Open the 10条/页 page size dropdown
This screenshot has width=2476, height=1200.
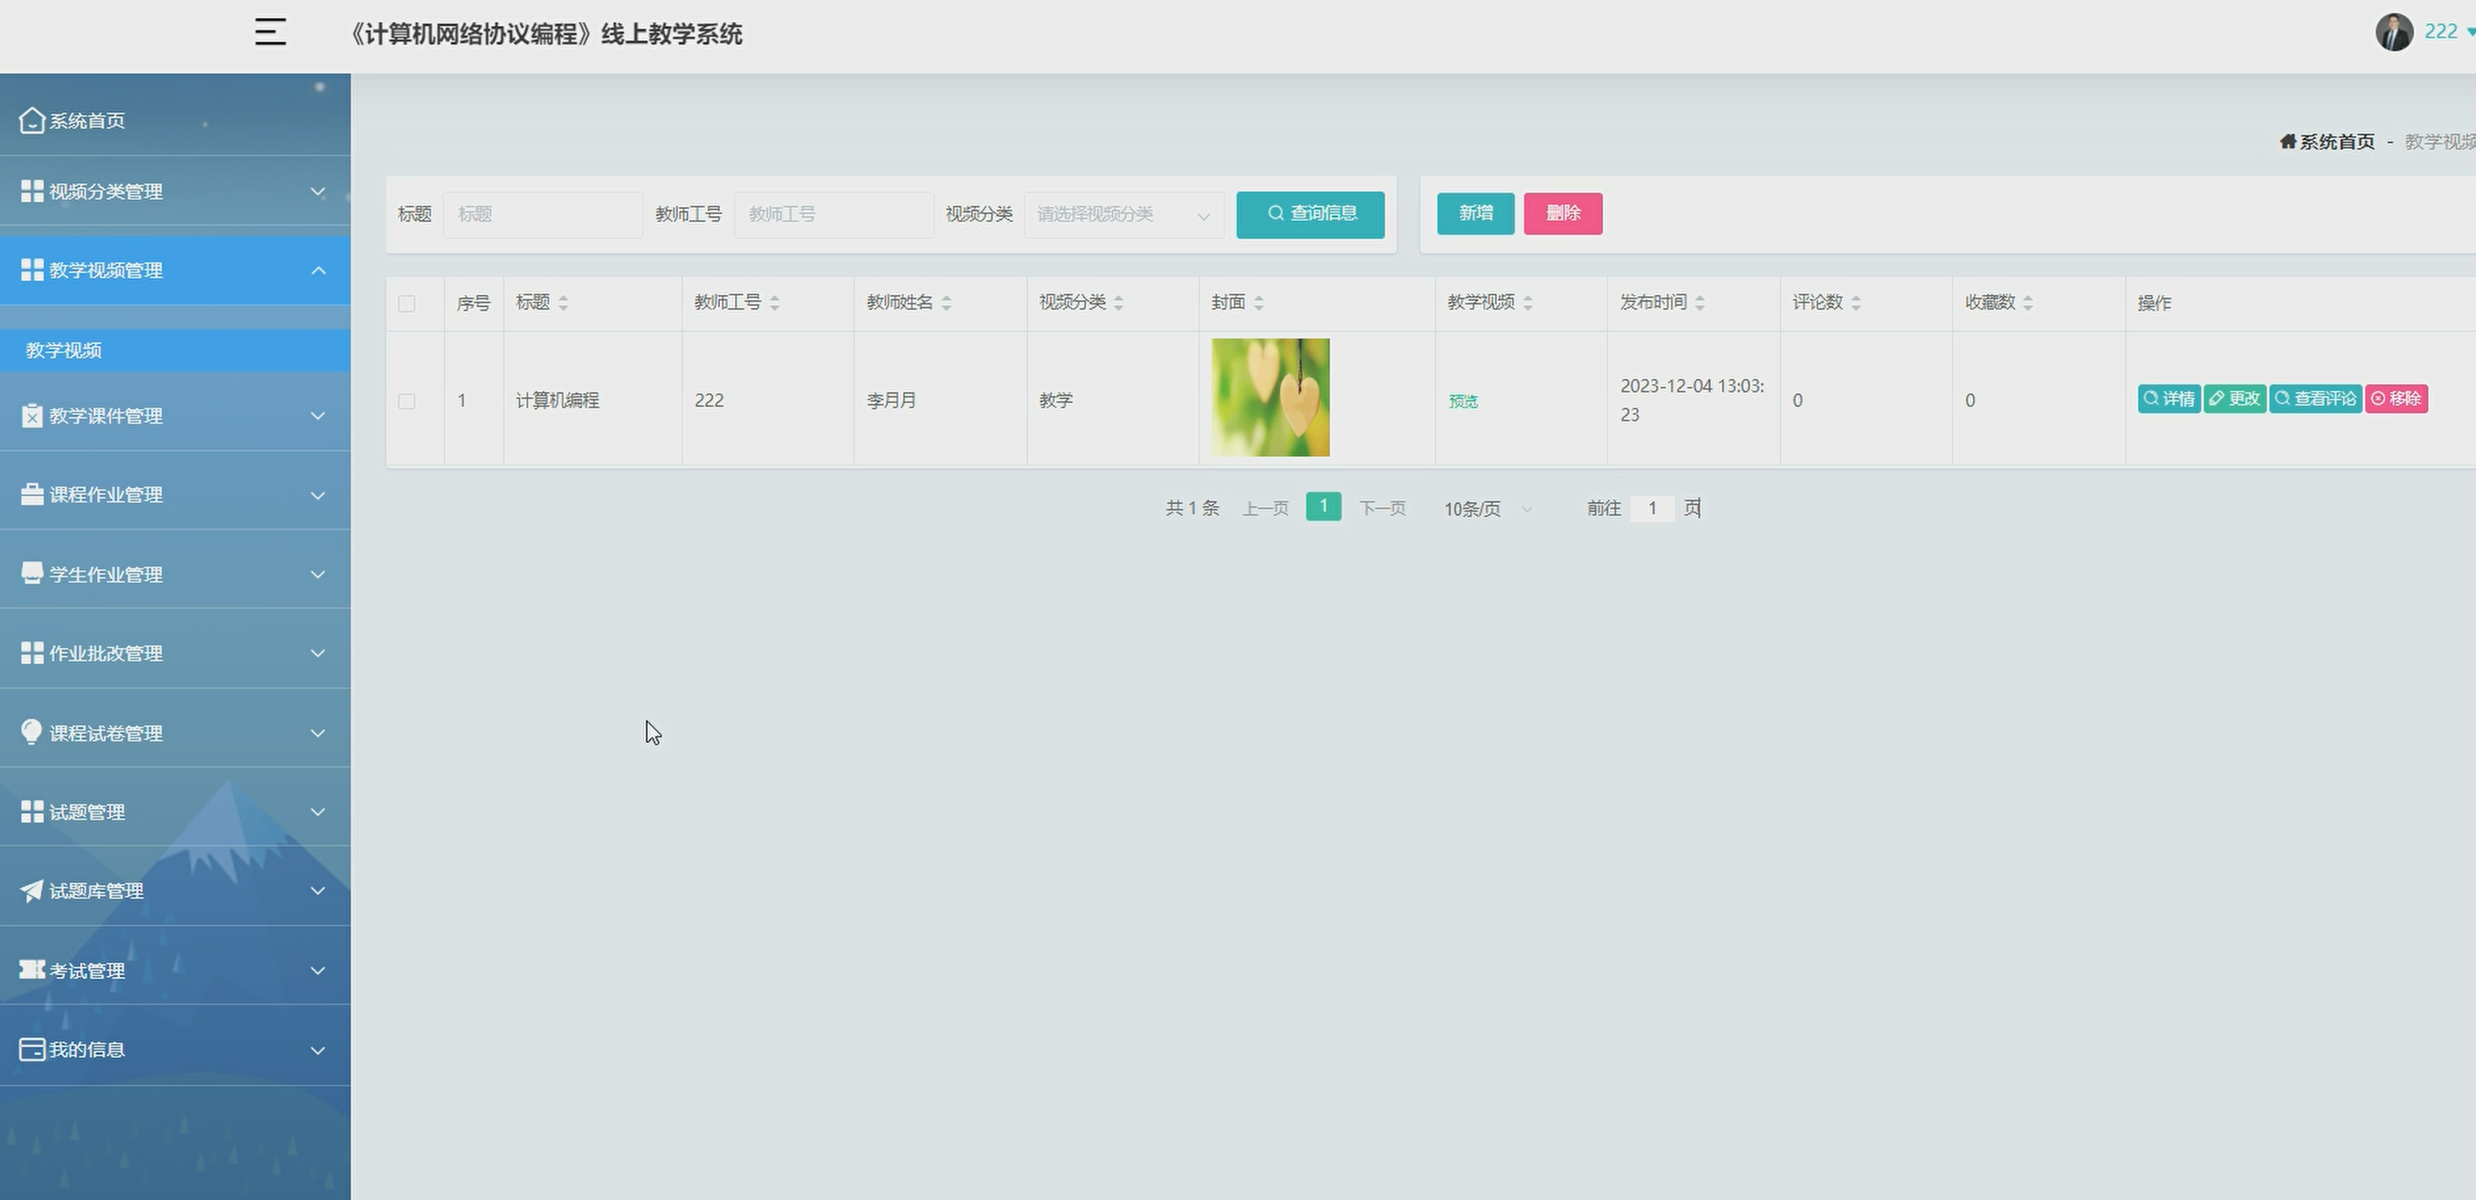pyautogui.click(x=1487, y=508)
